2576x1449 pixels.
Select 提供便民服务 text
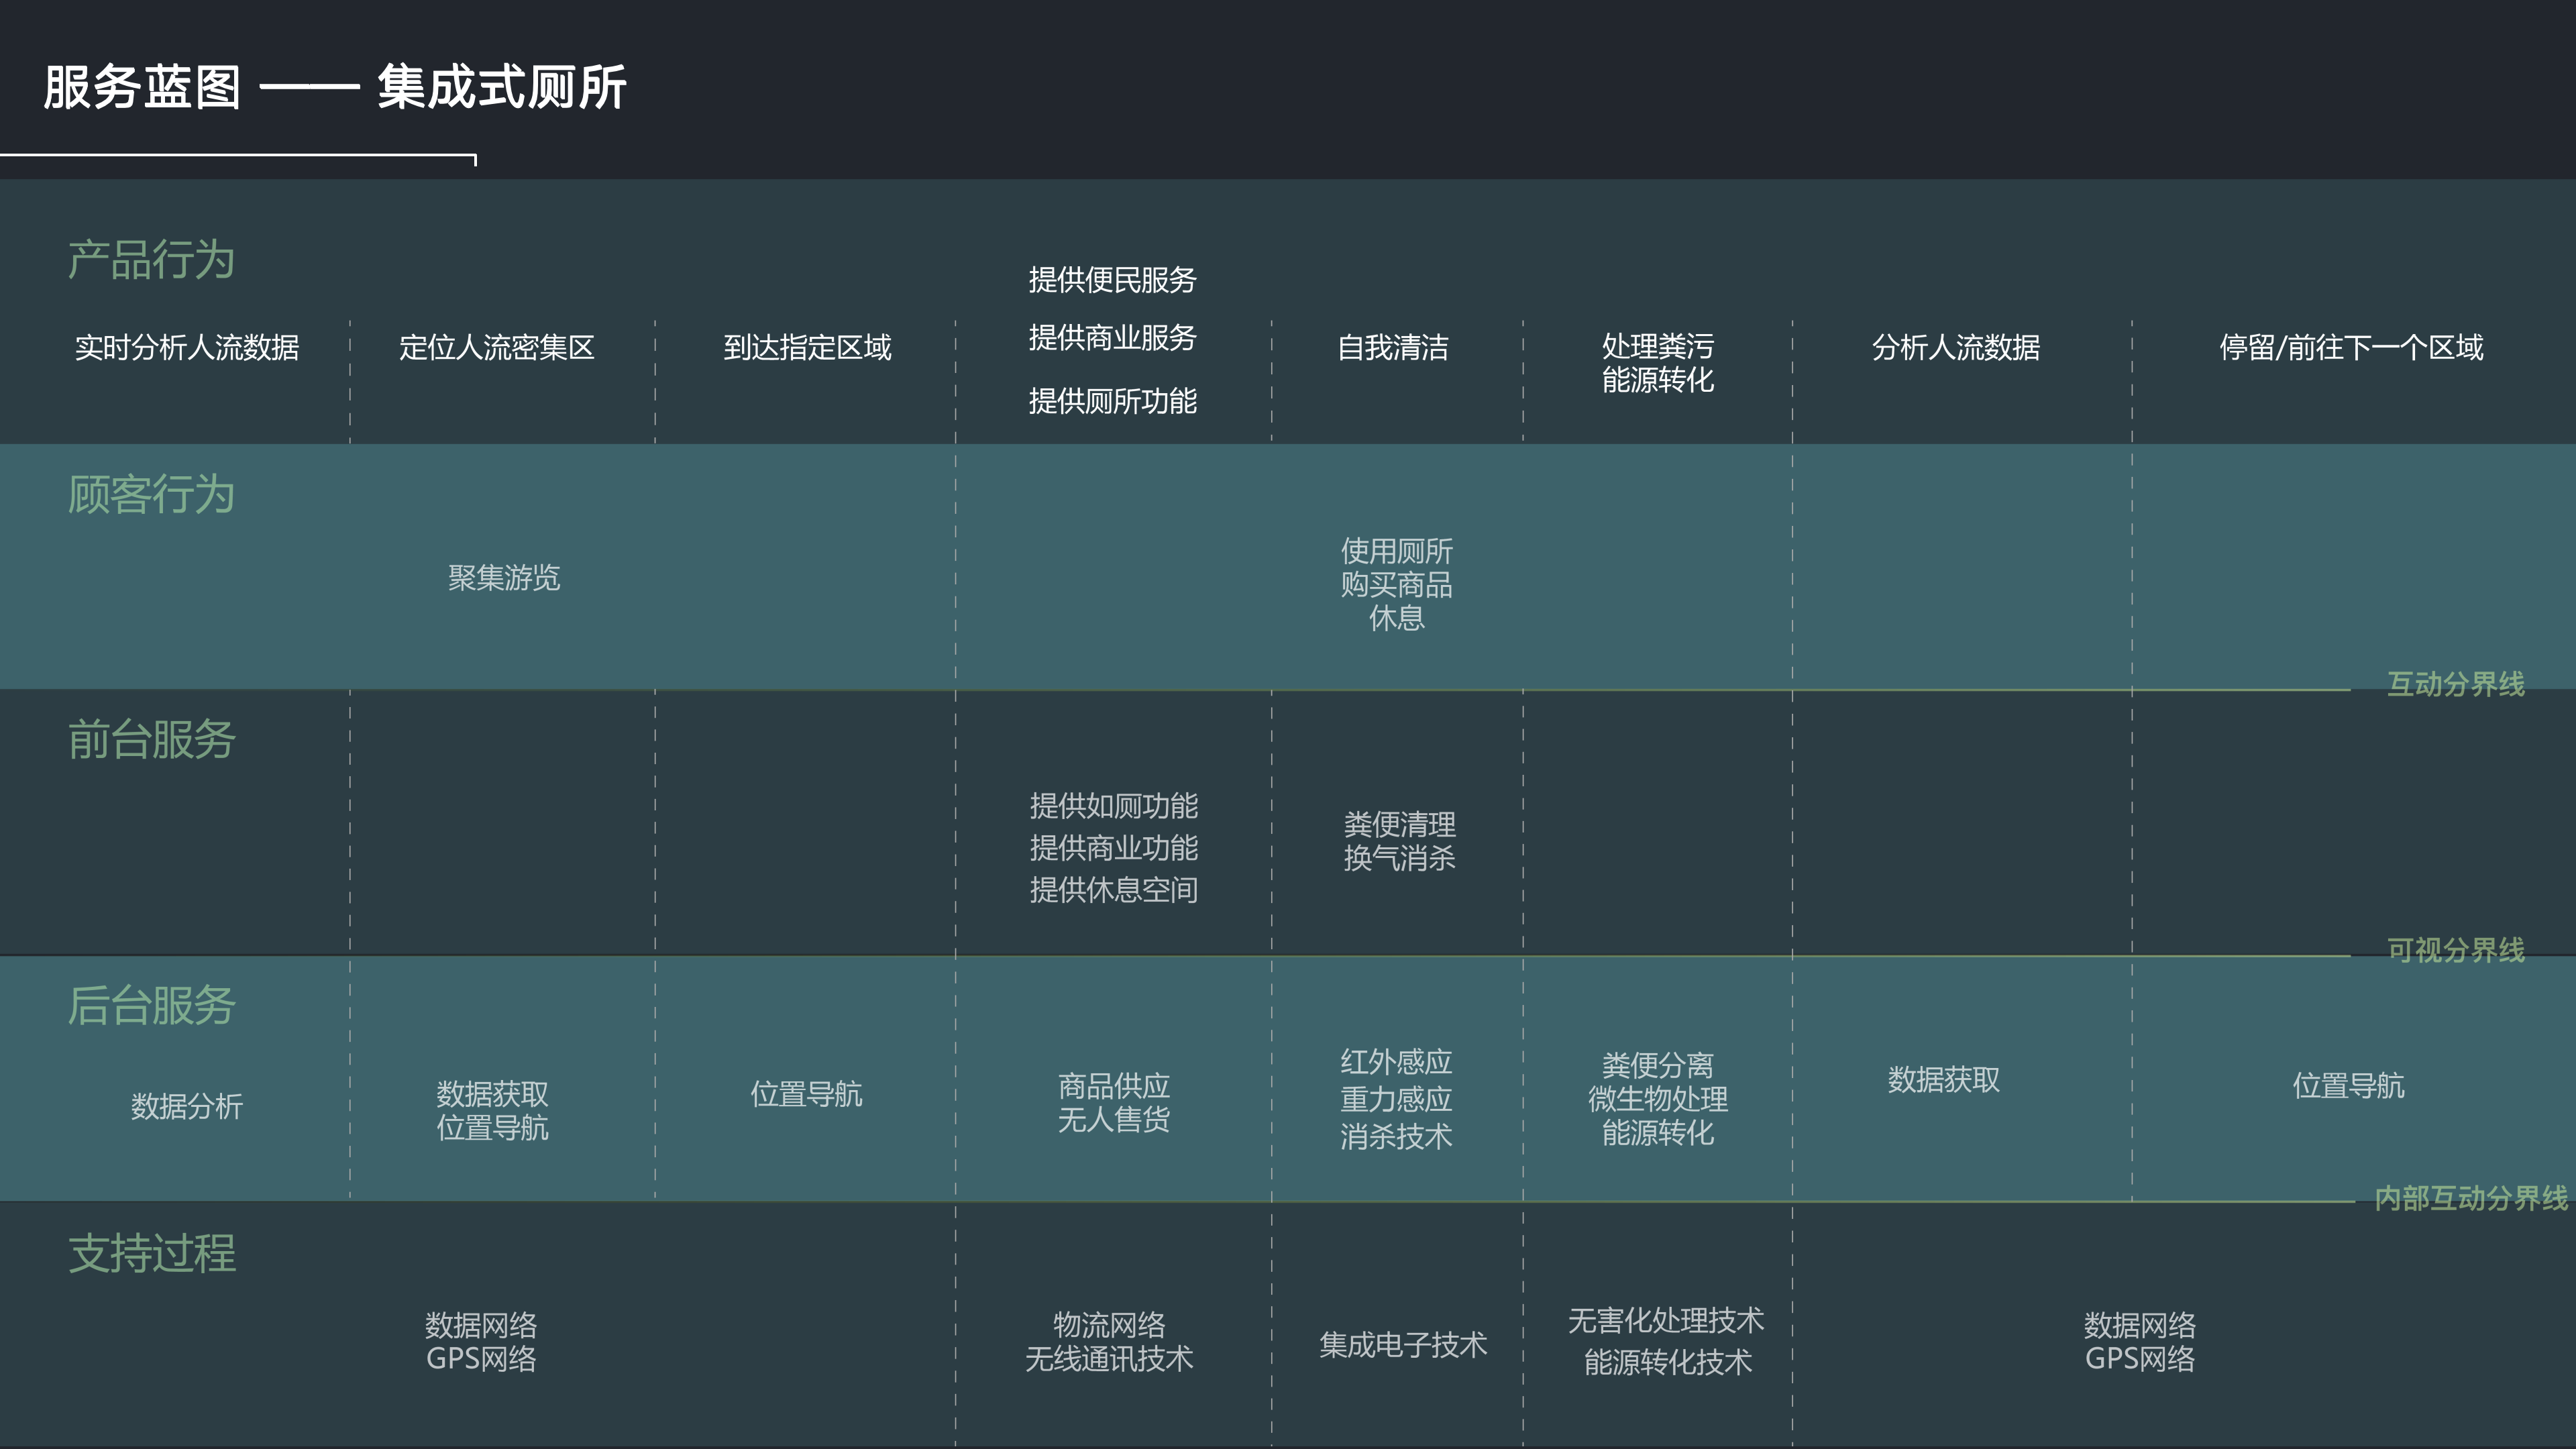[1112, 280]
